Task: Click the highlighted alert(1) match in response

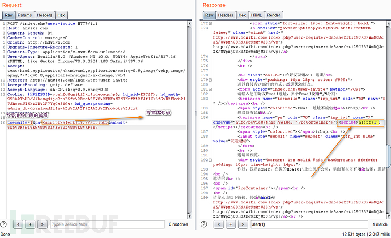Action: pyautogui.click(x=369, y=122)
